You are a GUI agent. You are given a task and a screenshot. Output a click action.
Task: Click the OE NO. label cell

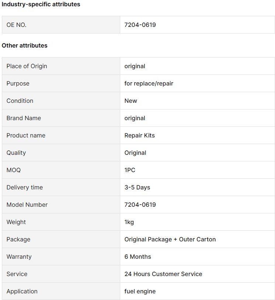[61, 25]
